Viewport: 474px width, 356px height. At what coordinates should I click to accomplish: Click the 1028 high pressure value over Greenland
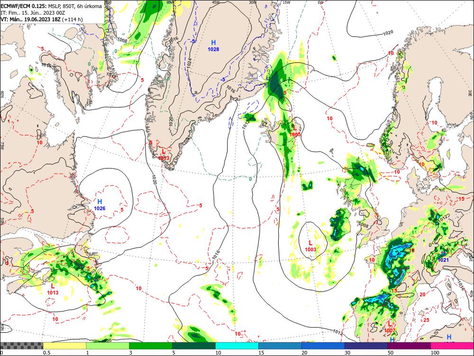213,49
